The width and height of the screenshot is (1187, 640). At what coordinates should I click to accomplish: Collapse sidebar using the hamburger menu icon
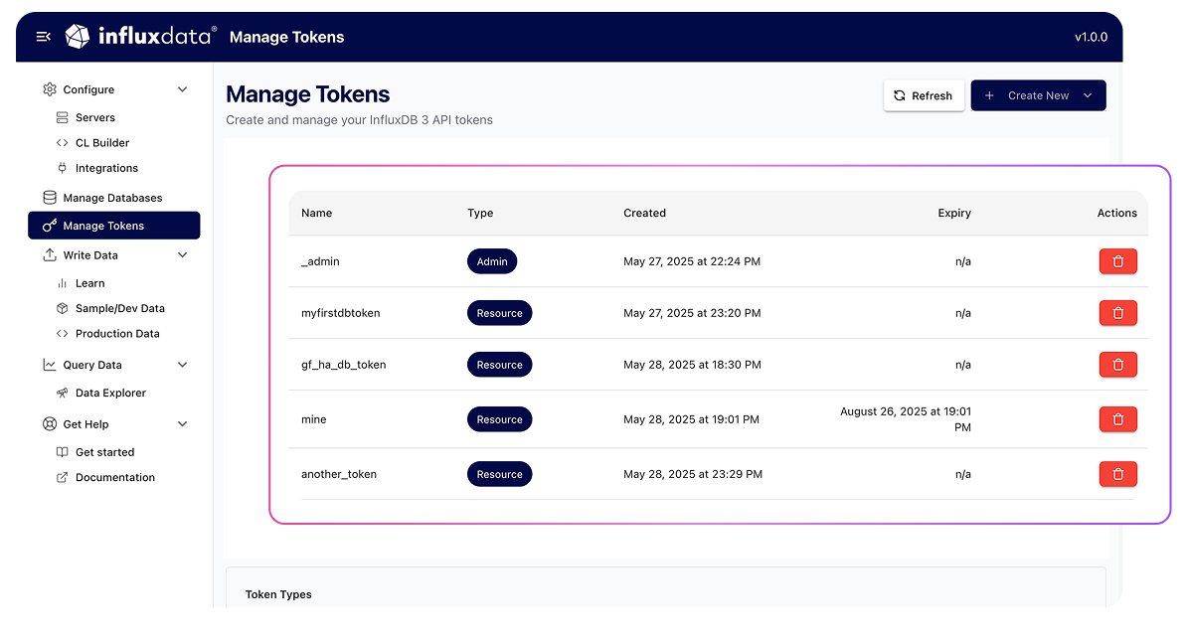[x=43, y=37]
